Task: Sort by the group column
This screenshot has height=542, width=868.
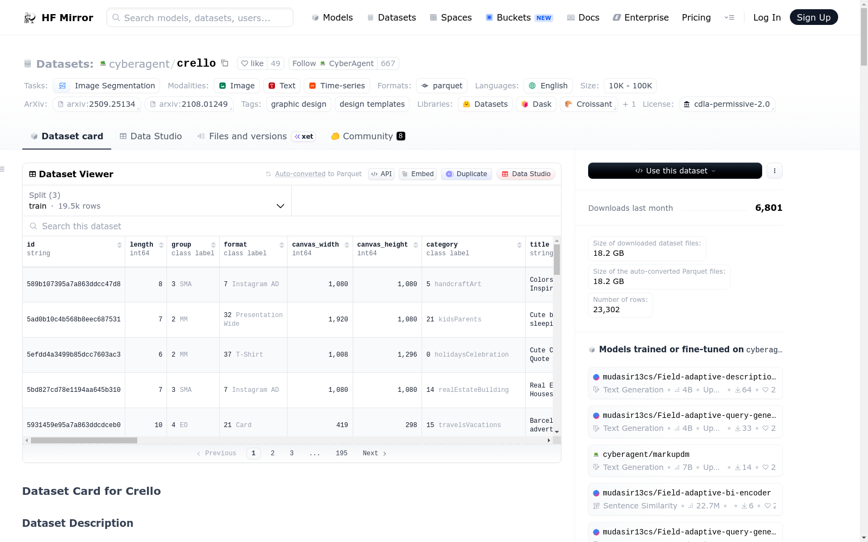Action: (213, 246)
